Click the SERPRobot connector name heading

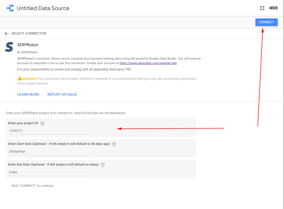tap(28, 45)
